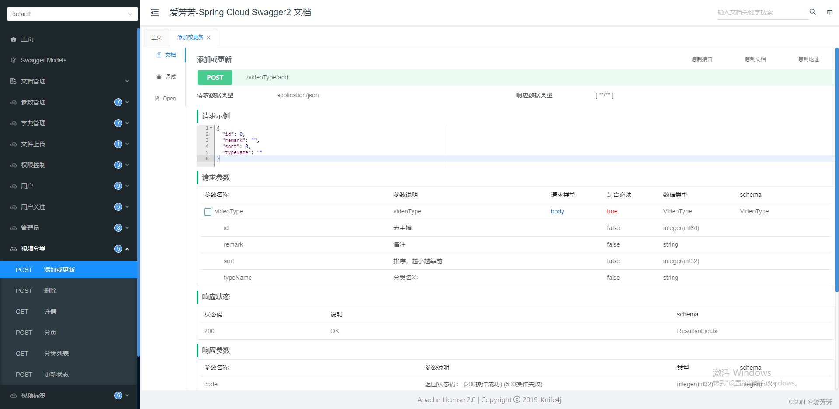The image size is (839, 409).
Task: Click the 管理员 menu item
Action: coord(69,228)
